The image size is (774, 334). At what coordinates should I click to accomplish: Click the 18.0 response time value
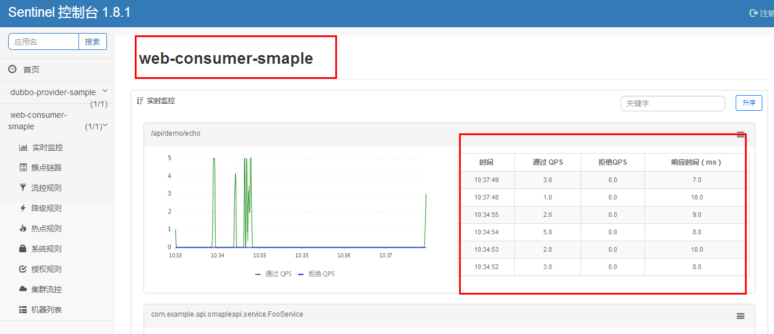(x=697, y=197)
